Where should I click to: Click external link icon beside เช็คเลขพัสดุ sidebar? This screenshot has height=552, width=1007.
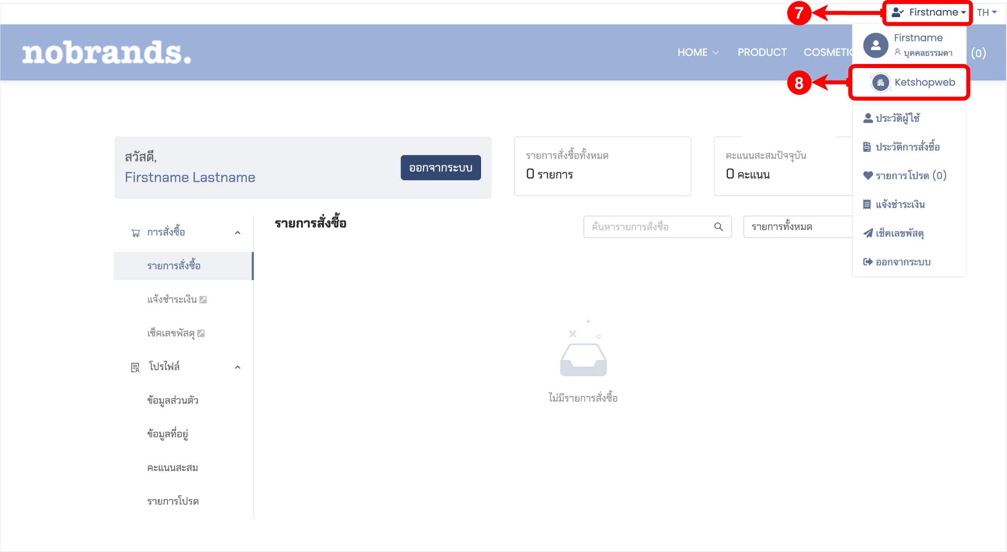(201, 333)
